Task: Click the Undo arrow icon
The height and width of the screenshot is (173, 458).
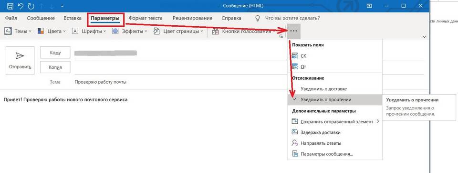Action: tap(21, 6)
